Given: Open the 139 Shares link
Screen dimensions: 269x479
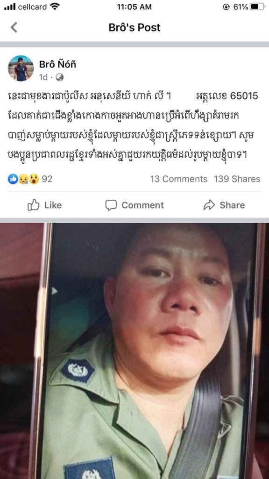Looking at the screenshot, I should pos(237,179).
